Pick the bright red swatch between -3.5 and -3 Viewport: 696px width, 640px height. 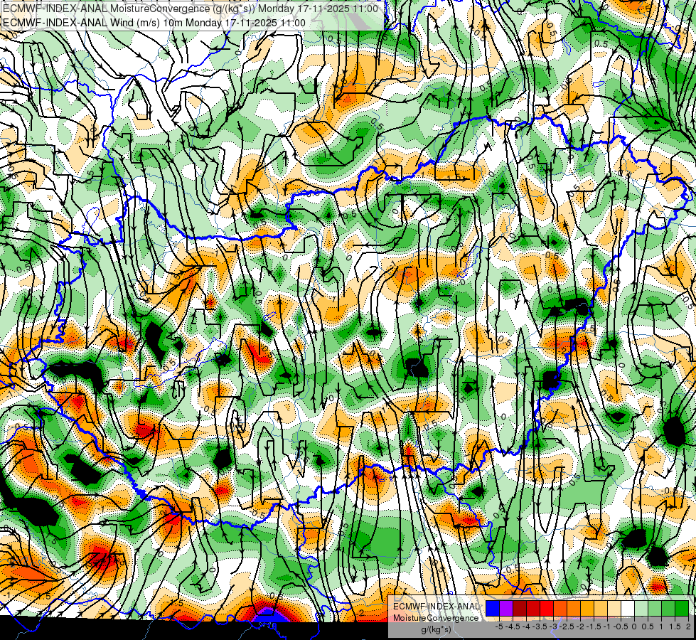[x=547, y=608]
